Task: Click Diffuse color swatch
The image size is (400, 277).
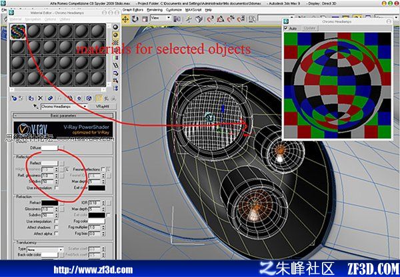Action: [x=49, y=148]
